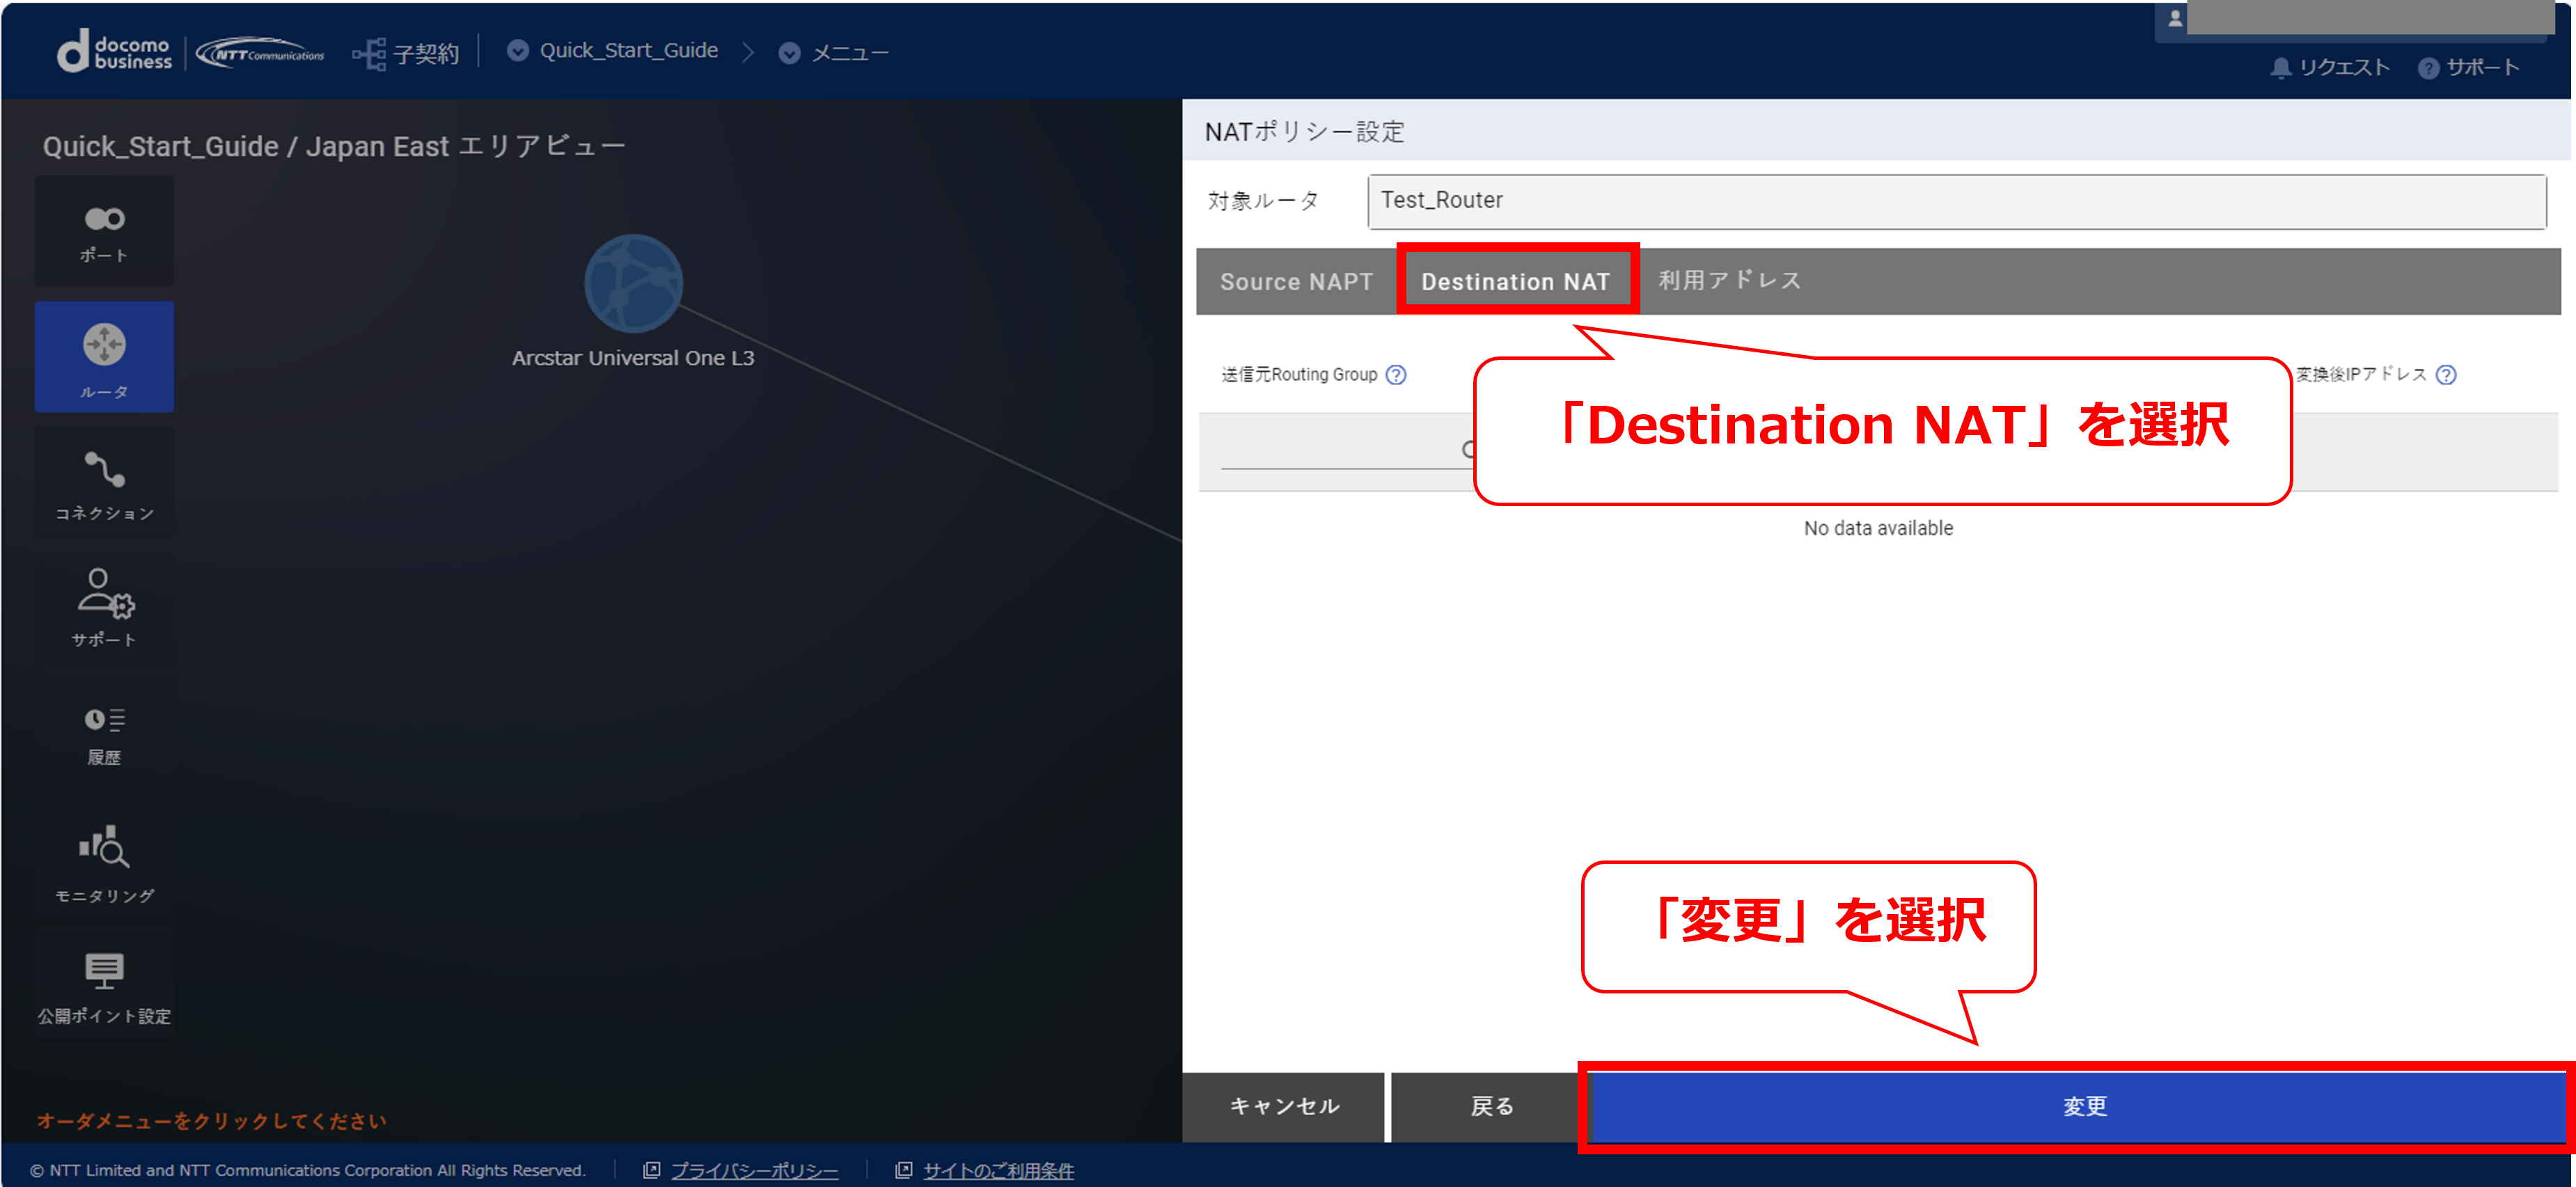
Task: Open the コネクション (connection) sidebar icon
Action: 104,484
